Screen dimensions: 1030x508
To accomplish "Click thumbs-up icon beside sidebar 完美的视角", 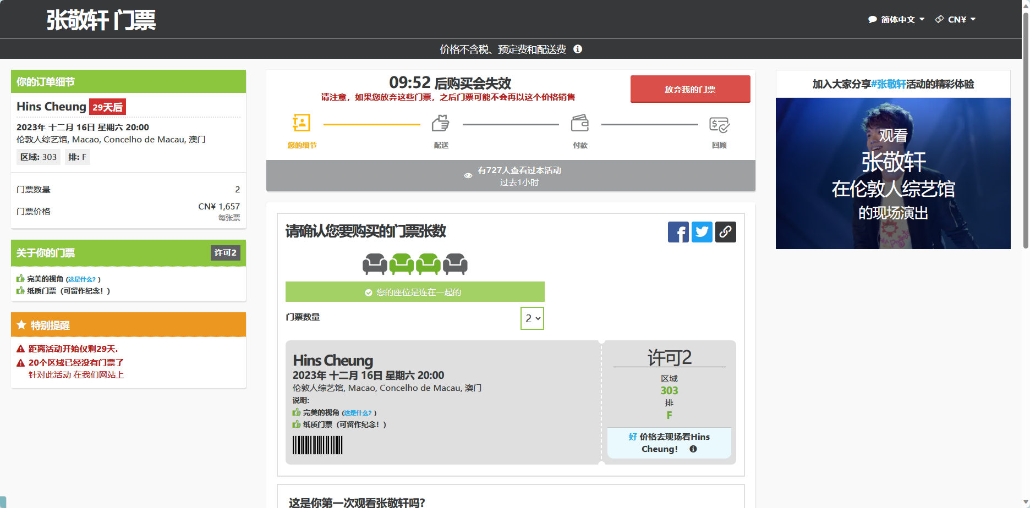I will (20, 279).
